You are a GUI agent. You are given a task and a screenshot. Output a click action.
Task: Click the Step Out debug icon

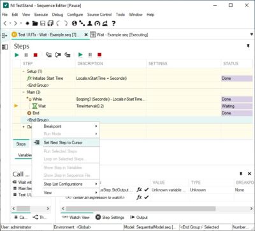(x=68, y=55)
